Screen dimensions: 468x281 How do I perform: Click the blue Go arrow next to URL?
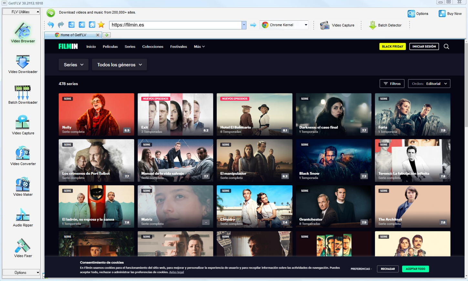click(x=253, y=25)
